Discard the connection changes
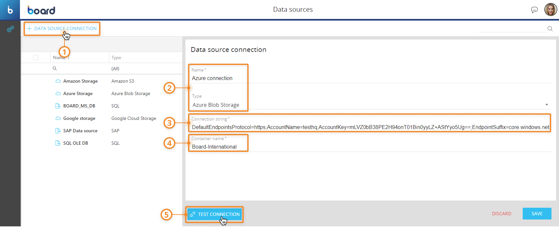Image resolution: width=559 pixels, height=227 pixels. click(501, 214)
